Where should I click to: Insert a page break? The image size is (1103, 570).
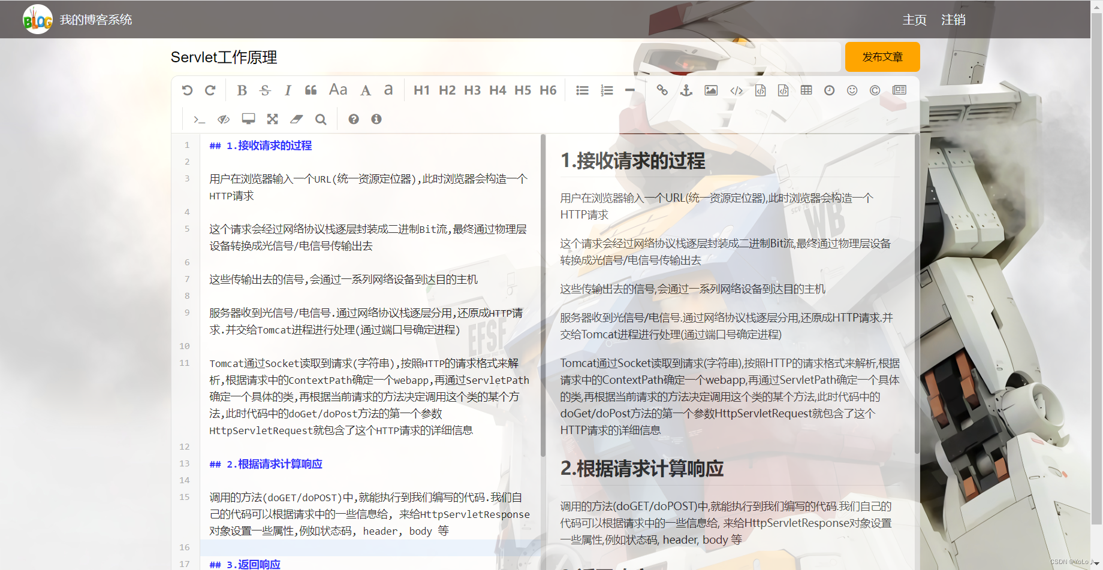pos(899,90)
